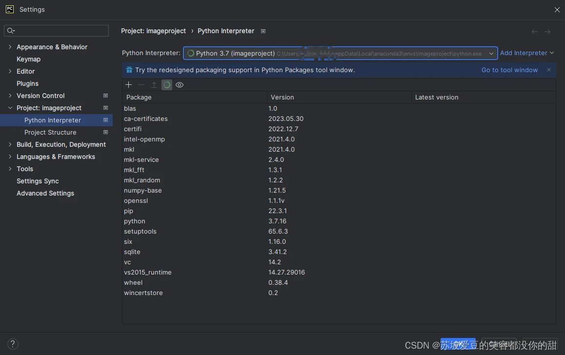Select the mkl_random package row
Screen dimensions: 565x355
(339, 180)
